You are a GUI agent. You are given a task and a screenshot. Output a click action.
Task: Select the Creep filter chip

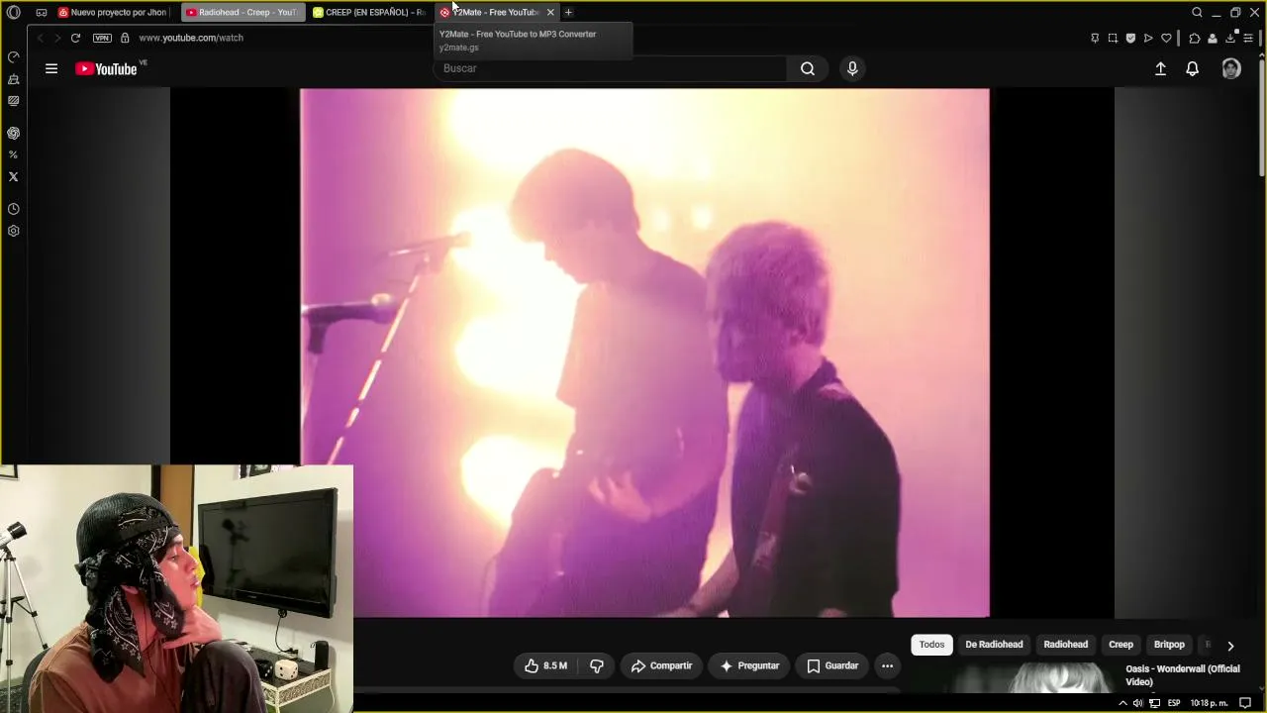[x=1121, y=645]
